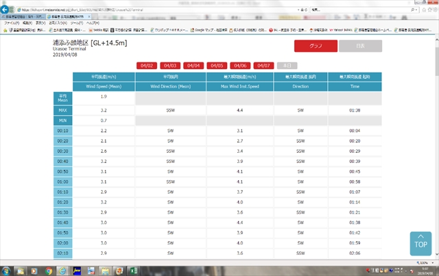Open the ファイル(F) menu
This screenshot has height=276, width=439.
pos(12,23)
